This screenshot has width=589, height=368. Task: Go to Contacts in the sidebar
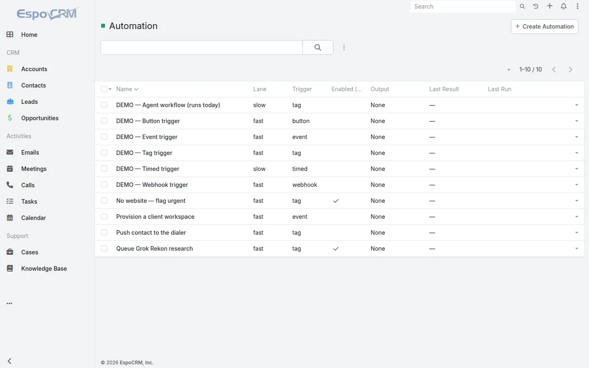pyautogui.click(x=33, y=85)
